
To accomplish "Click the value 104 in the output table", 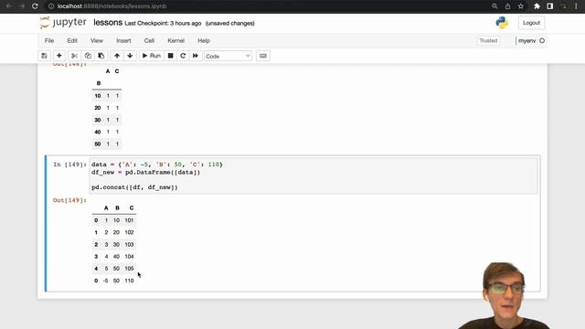I will tap(129, 257).
